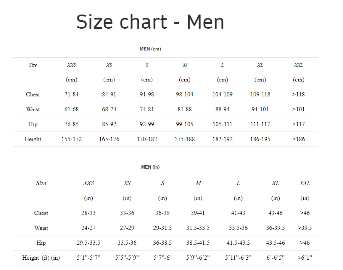Select hip value 29.5-33.5 for XXS
The height and width of the screenshot is (270, 343).
89,243
